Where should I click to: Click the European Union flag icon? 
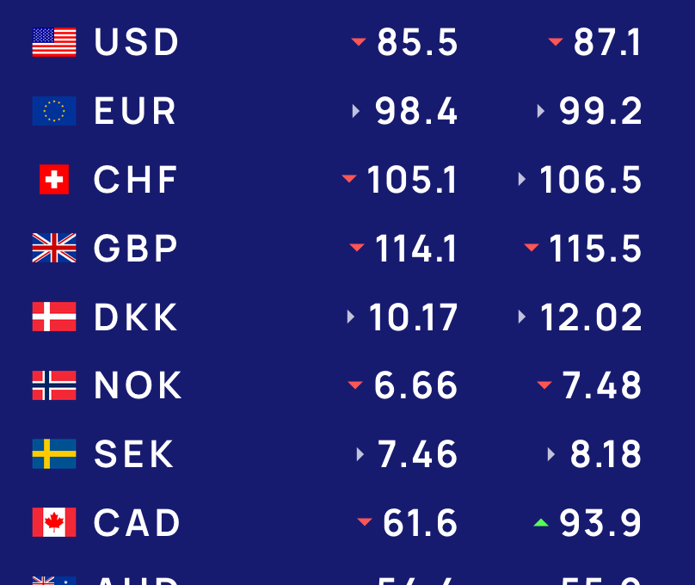tap(54, 111)
